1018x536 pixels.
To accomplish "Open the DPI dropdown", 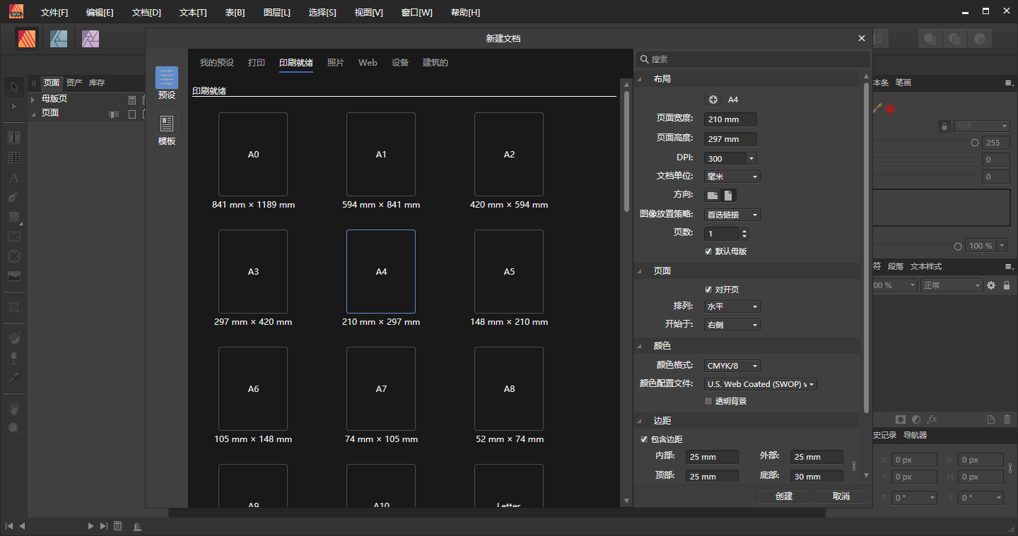I will [x=751, y=159].
